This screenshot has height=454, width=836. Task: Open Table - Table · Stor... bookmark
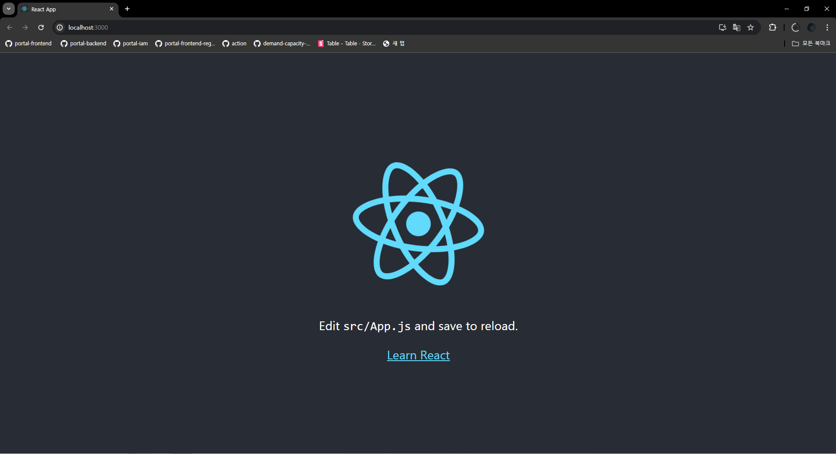coord(347,44)
